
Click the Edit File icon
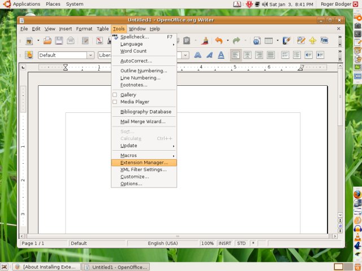(x=85, y=41)
